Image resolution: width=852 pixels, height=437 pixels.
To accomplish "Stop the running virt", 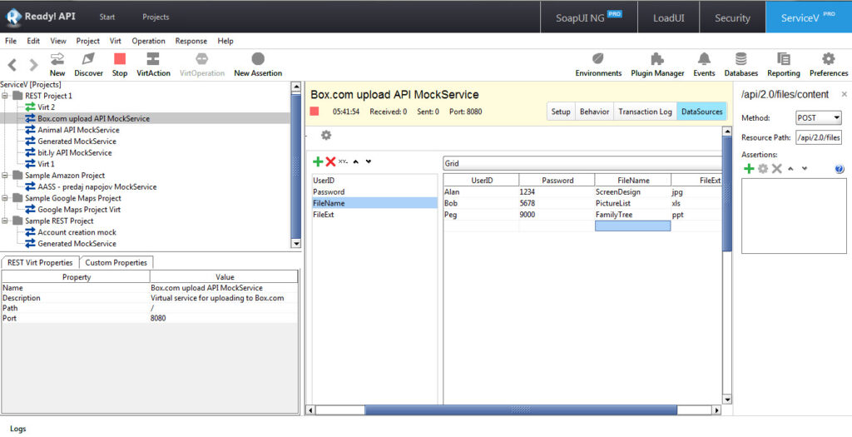I will 120,65.
